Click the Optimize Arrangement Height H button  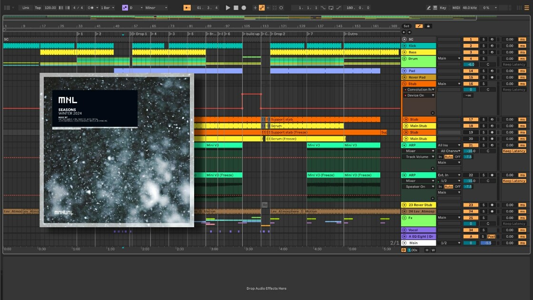point(427,250)
